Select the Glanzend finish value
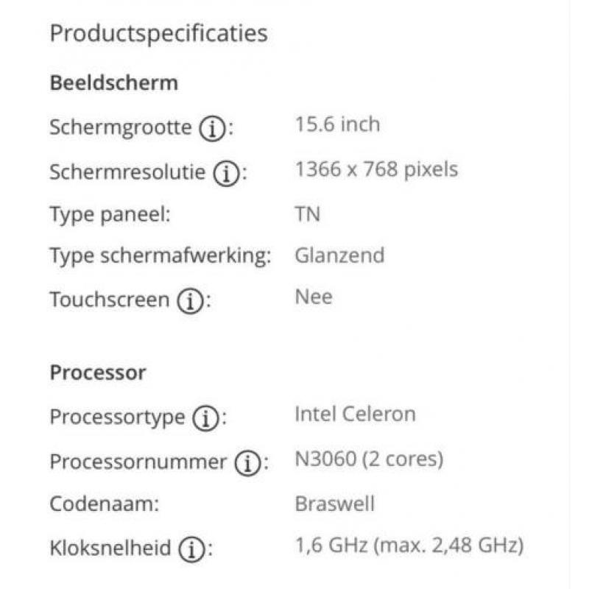 point(339,255)
